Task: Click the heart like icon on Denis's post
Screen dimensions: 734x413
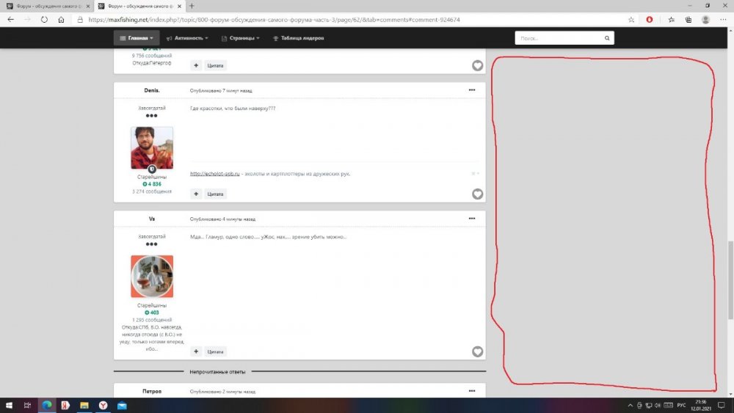Action: point(477,194)
